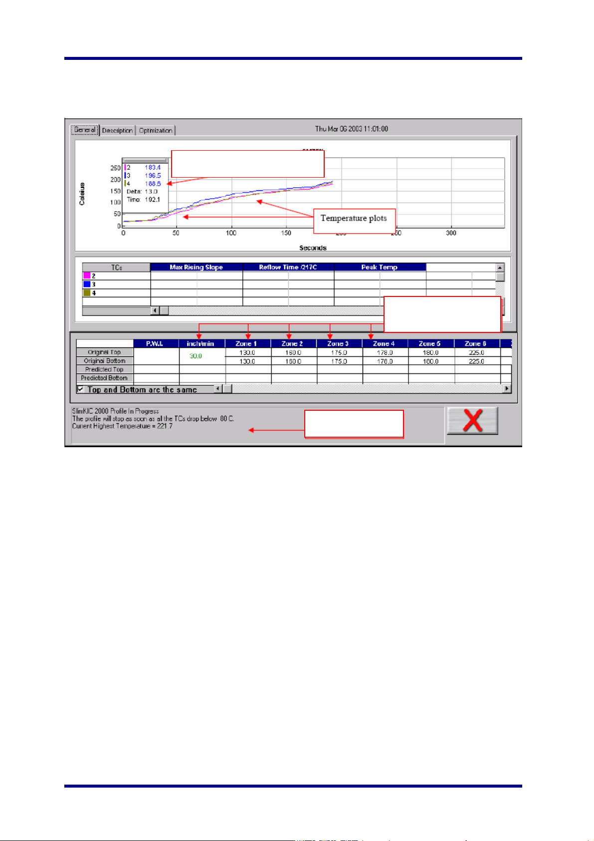Click legend value 183.4 for TC 2
This screenshot has height=841, width=594.
pyautogui.click(x=153, y=168)
